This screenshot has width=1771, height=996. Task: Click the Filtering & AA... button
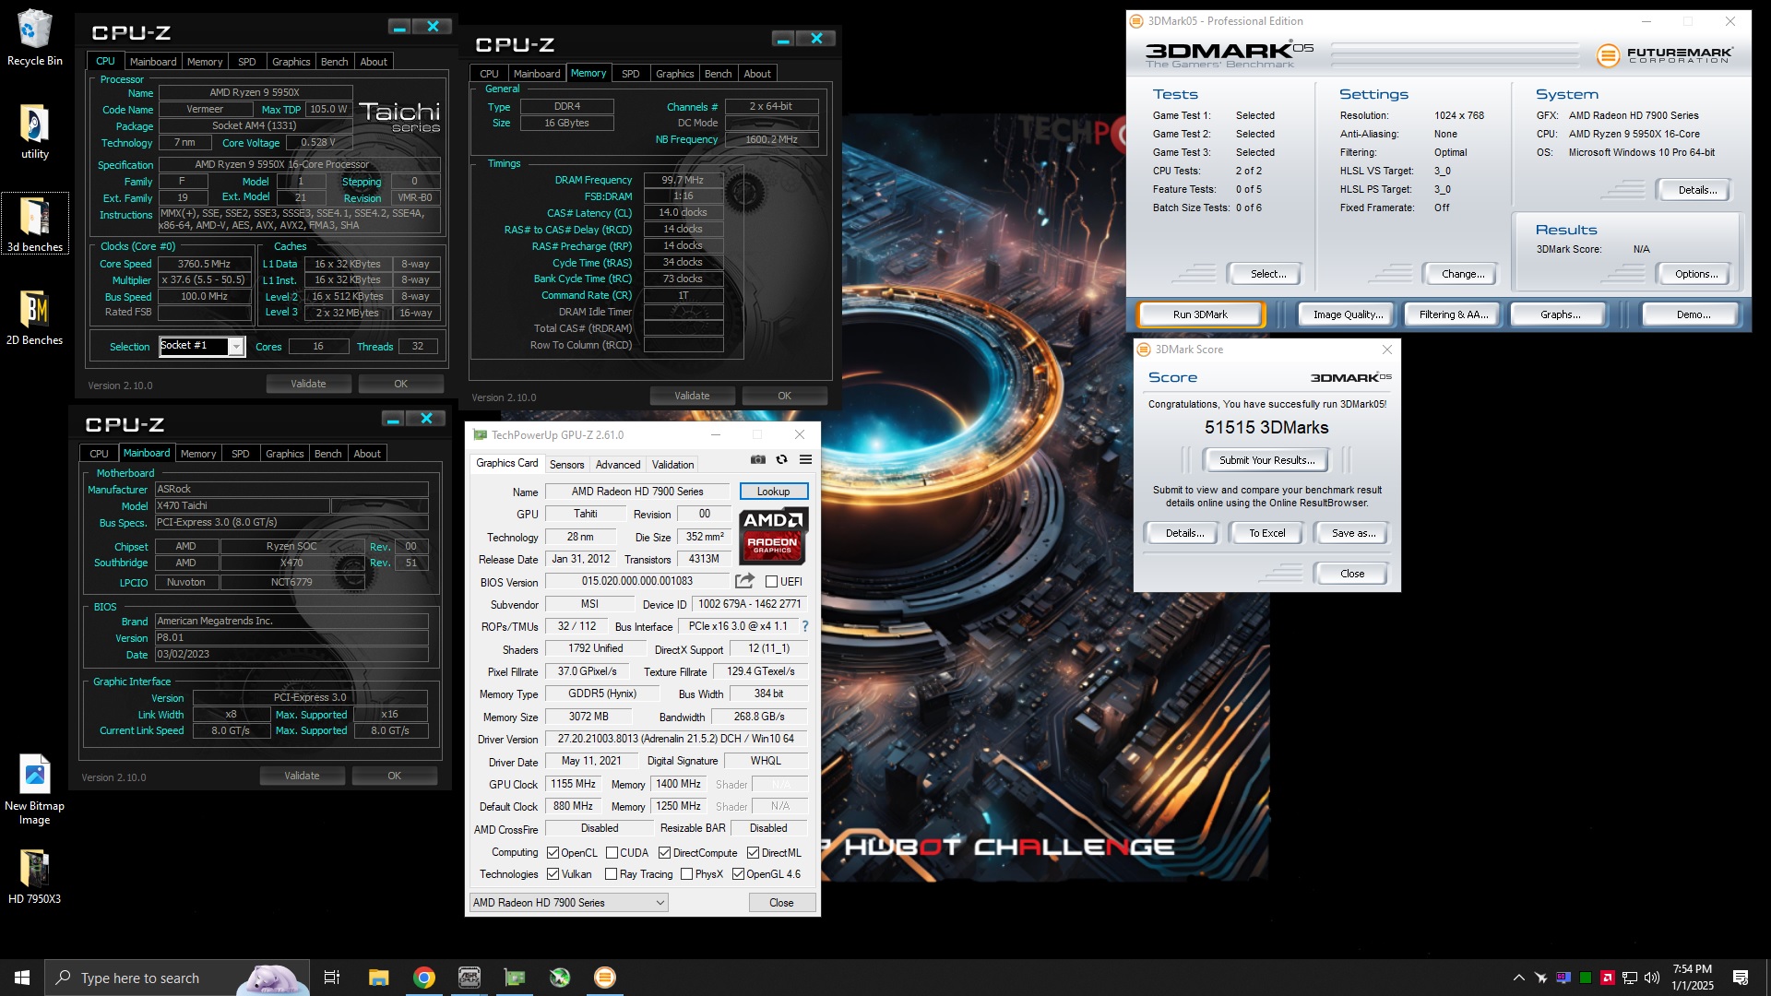(x=1453, y=314)
